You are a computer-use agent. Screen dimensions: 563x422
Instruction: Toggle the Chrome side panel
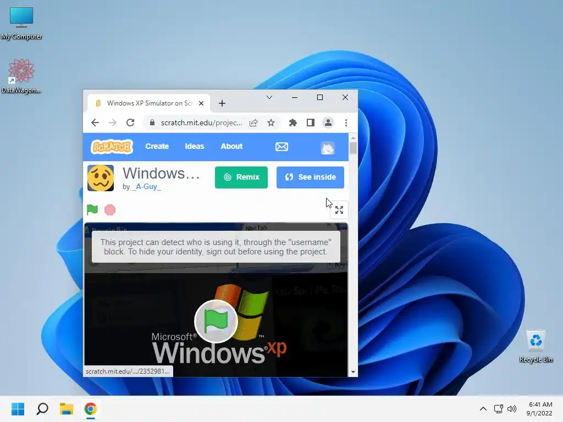click(x=311, y=123)
